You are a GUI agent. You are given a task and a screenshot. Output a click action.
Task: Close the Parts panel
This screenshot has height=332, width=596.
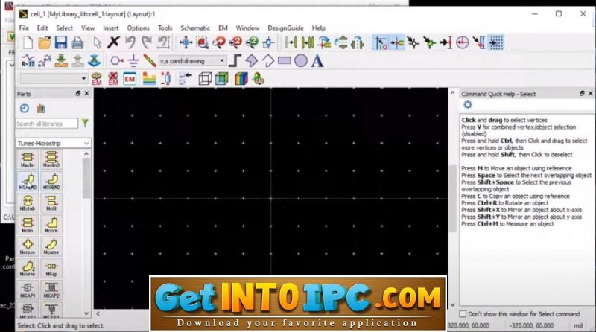point(86,94)
